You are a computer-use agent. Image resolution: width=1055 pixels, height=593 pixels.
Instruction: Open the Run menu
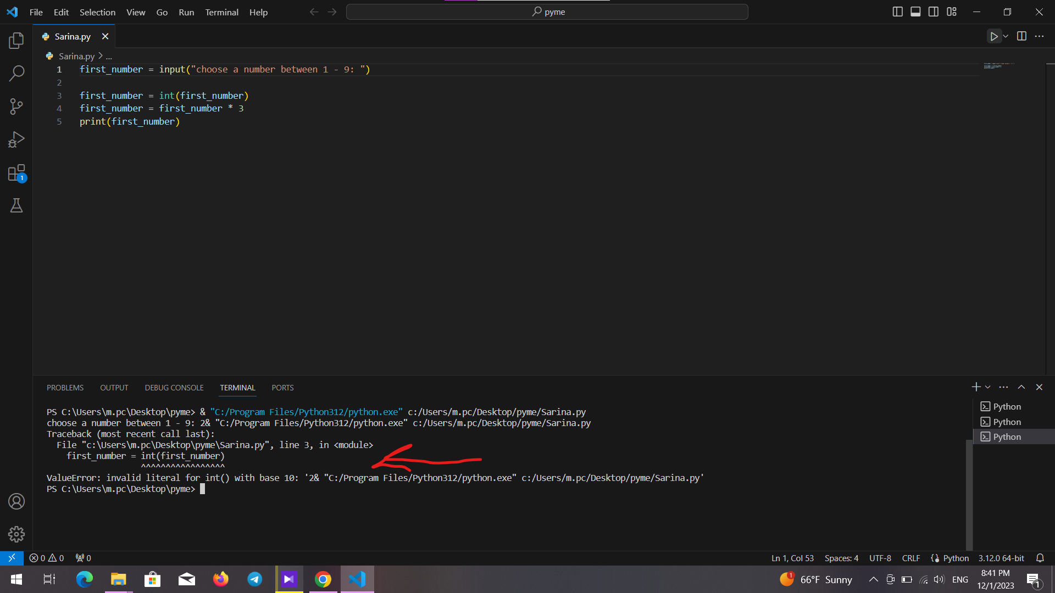[186, 12]
